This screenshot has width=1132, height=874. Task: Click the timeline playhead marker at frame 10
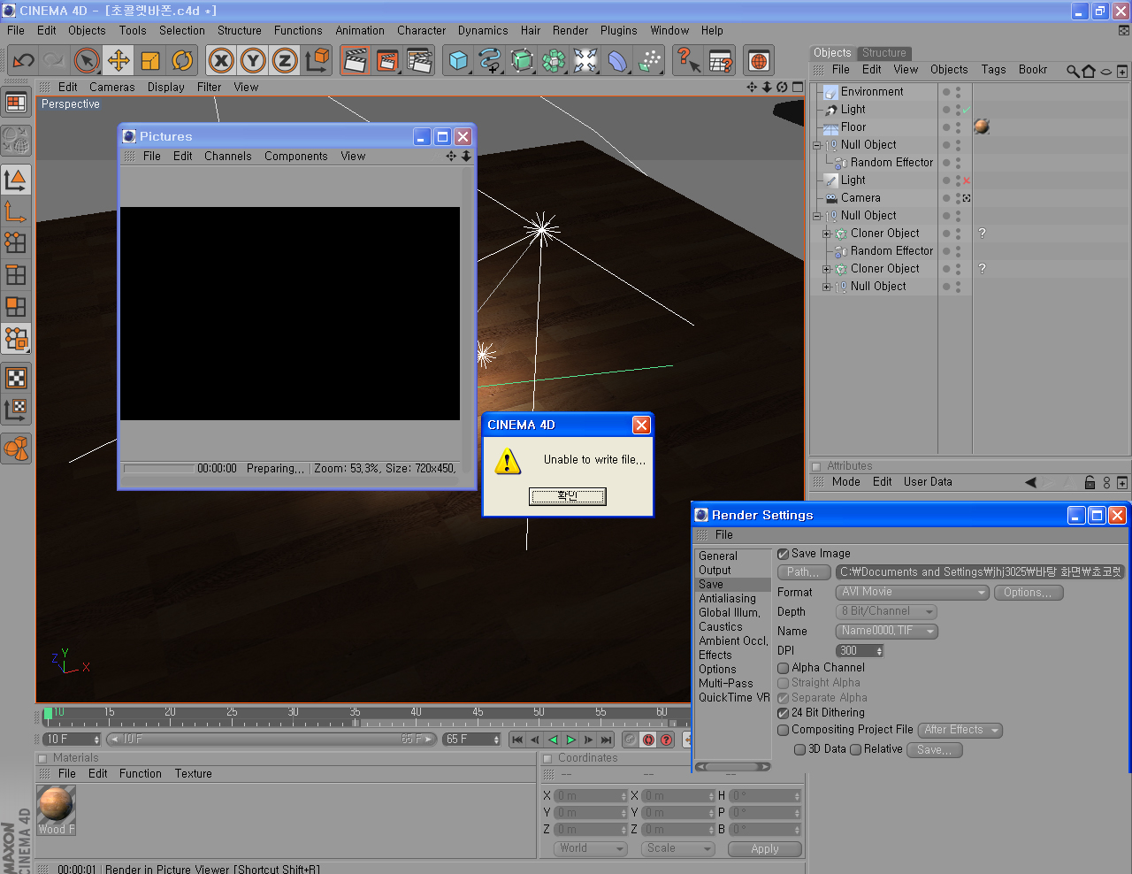pyautogui.click(x=48, y=714)
